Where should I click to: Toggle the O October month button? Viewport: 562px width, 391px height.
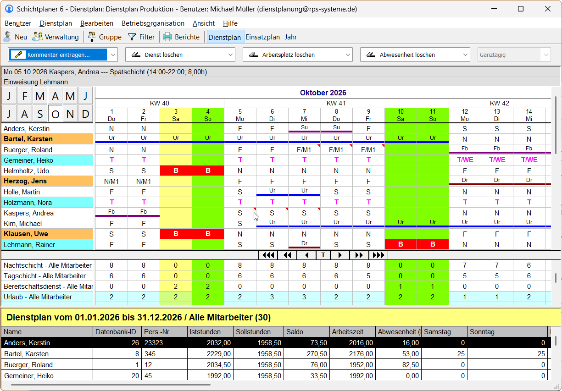tap(55, 114)
